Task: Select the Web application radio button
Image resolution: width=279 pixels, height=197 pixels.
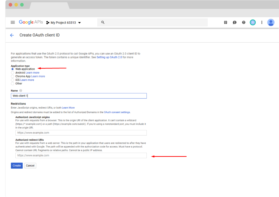Action: click(13, 69)
